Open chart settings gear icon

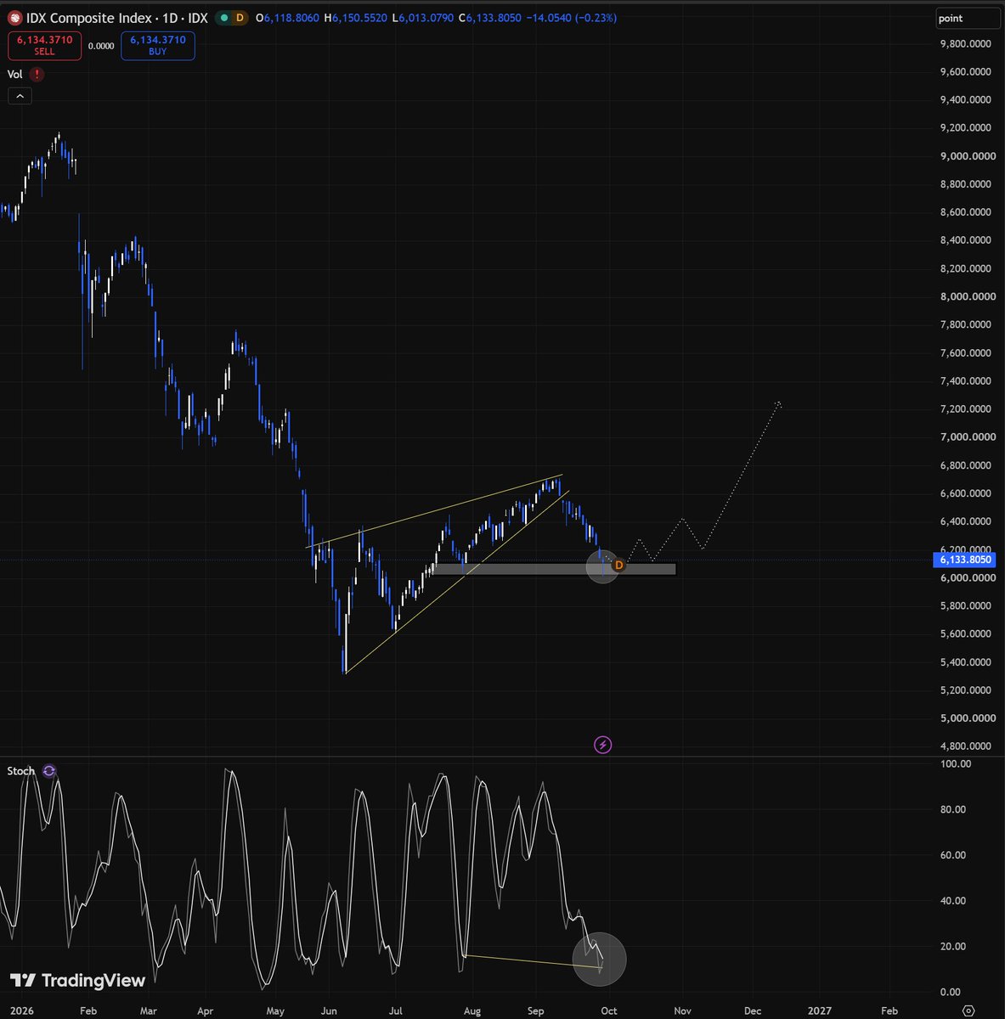pos(968,1011)
